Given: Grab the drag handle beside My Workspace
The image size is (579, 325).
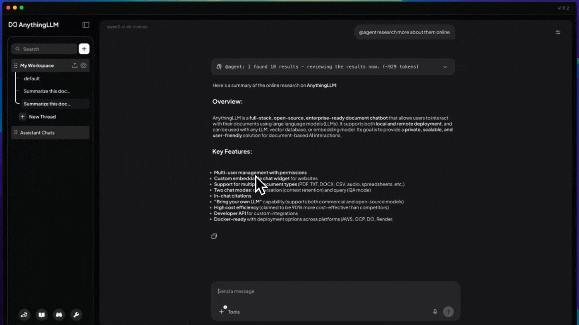Looking at the screenshot, I should pyautogui.click(x=16, y=66).
